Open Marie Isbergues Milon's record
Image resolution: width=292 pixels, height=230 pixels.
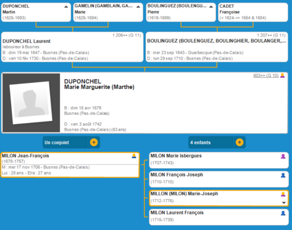(176, 156)
